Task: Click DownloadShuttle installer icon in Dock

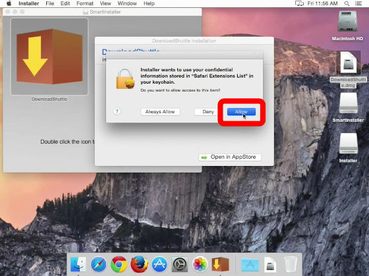Action: (220, 264)
